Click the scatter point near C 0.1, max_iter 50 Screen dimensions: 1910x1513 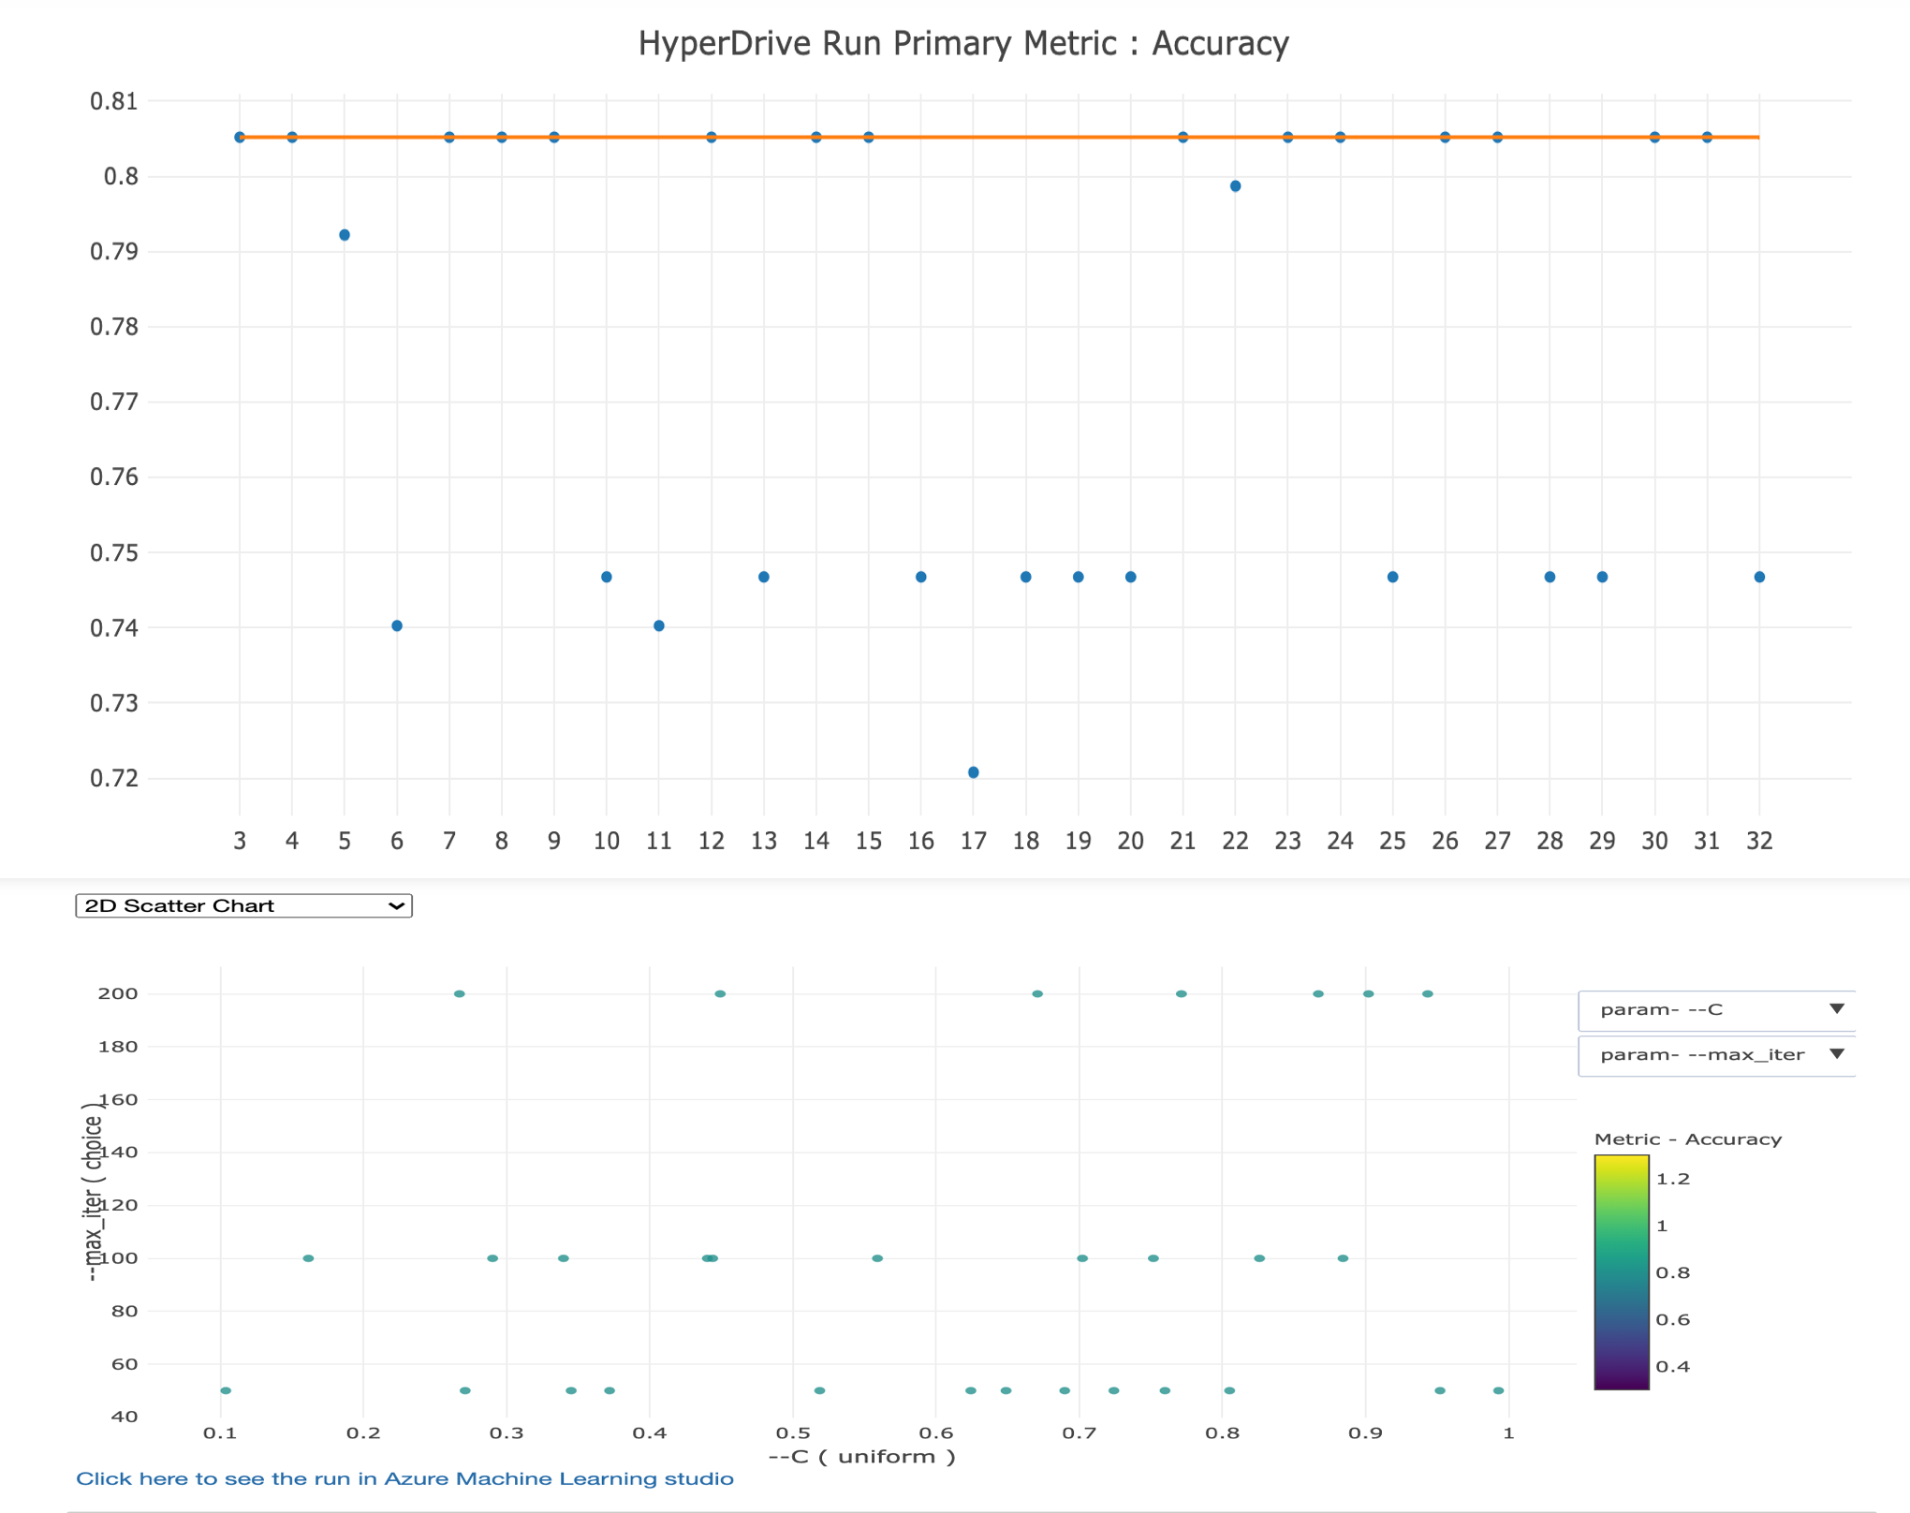tap(226, 1390)
